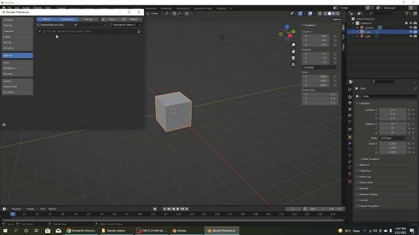Click the red X axis on gizmo
This screenshot has height=235, width=419.
(290, 35)
